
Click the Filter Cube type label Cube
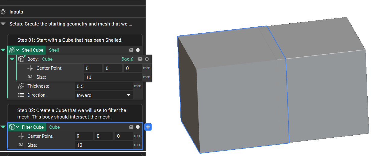click(55, 127)
